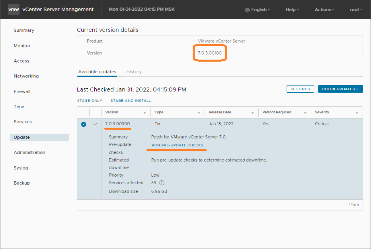Open the Actions dropdown menu
Image resolution: width=371 pixels, height=249 pixels.
coord(324,10)
